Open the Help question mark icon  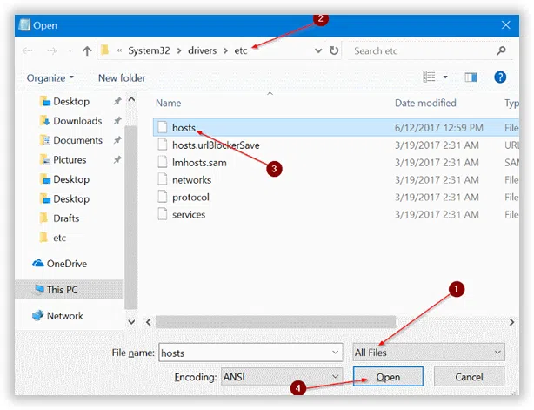(500, 77)
